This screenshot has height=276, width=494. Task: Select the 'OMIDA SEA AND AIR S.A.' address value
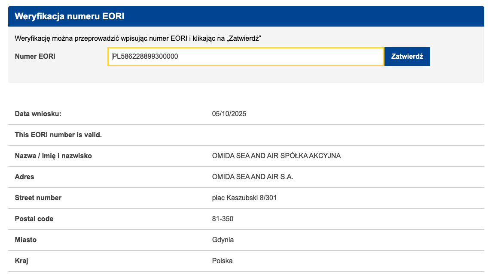point(253,177)
